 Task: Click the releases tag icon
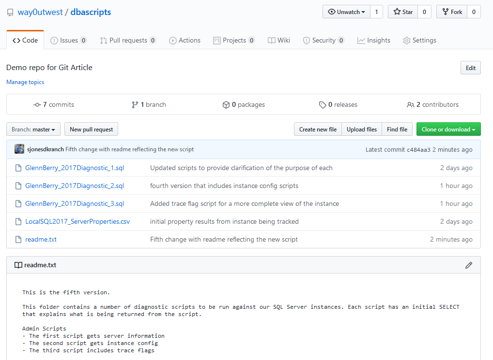(323, 104)
